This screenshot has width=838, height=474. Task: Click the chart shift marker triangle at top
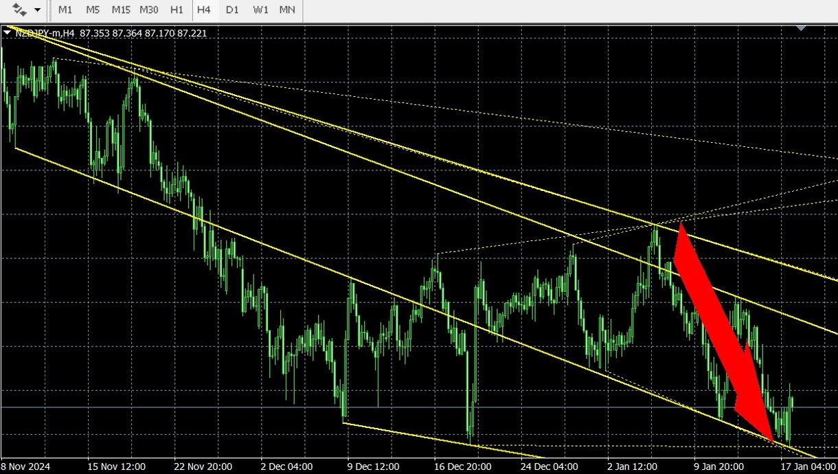pyautogui.click(x=801, y=27)
